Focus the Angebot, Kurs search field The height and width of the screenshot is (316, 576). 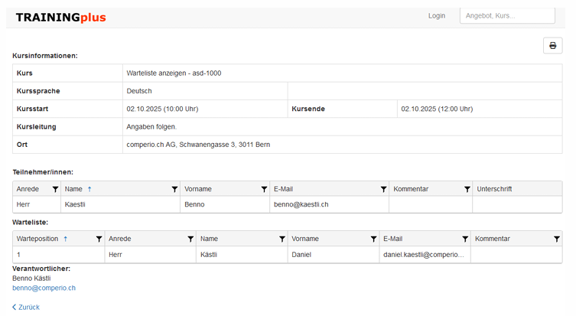tap(507, 16)
